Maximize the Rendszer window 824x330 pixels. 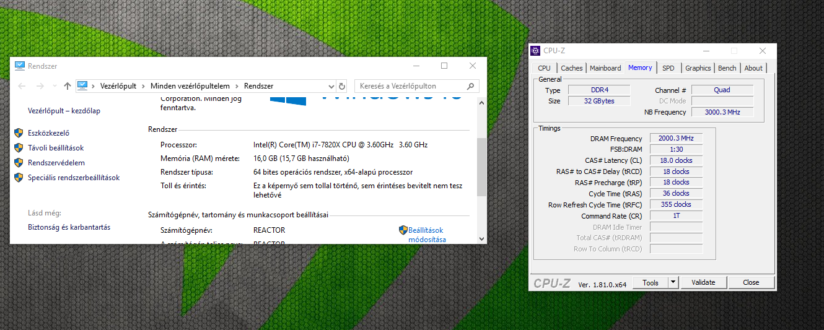tap(444, 66)
